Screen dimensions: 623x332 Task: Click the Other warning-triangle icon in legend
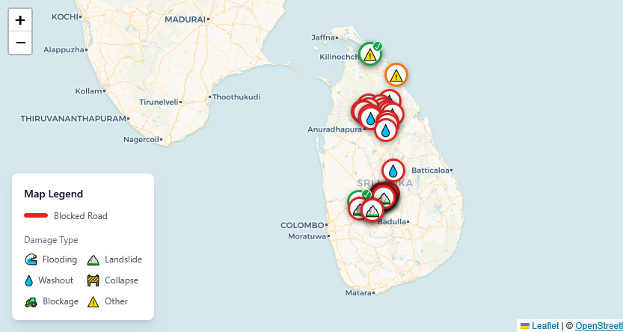93,301
